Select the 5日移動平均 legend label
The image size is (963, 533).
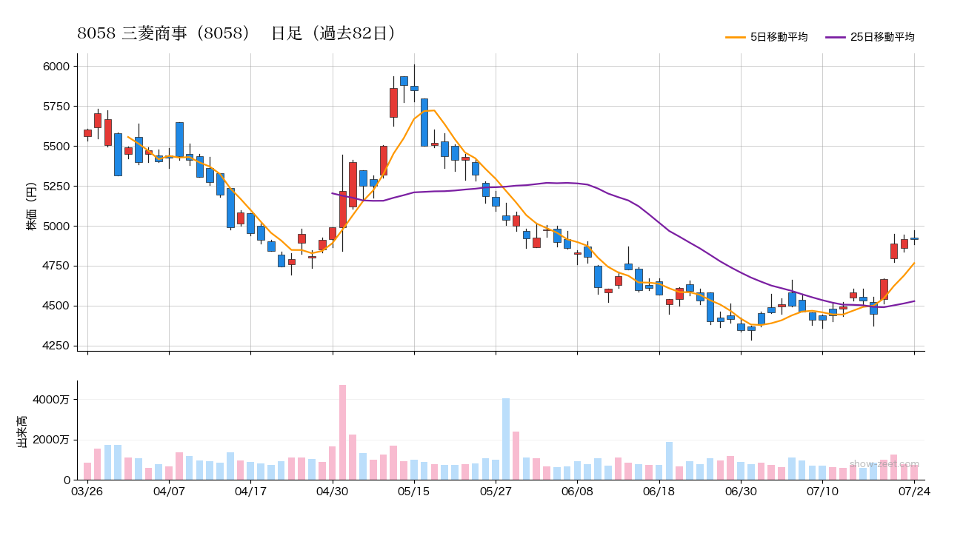point(779,37)
